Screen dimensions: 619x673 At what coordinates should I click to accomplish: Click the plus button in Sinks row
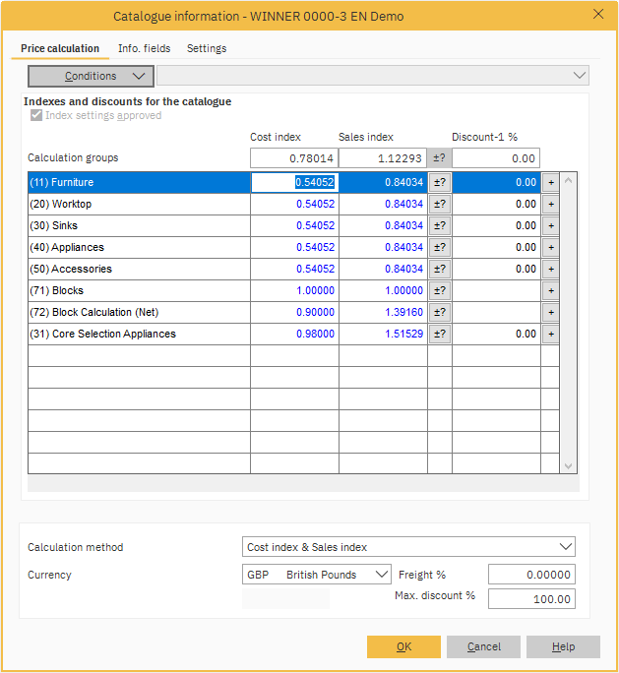pos(551,225)
